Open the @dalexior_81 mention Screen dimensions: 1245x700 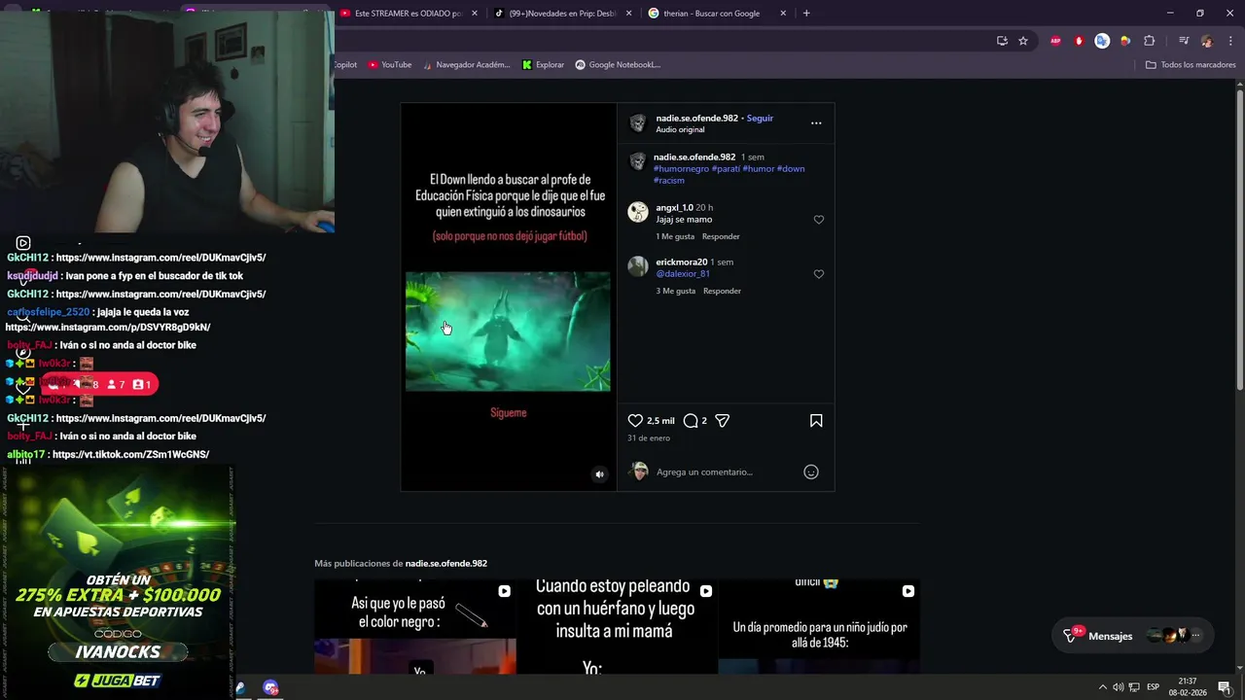[683, 274]
